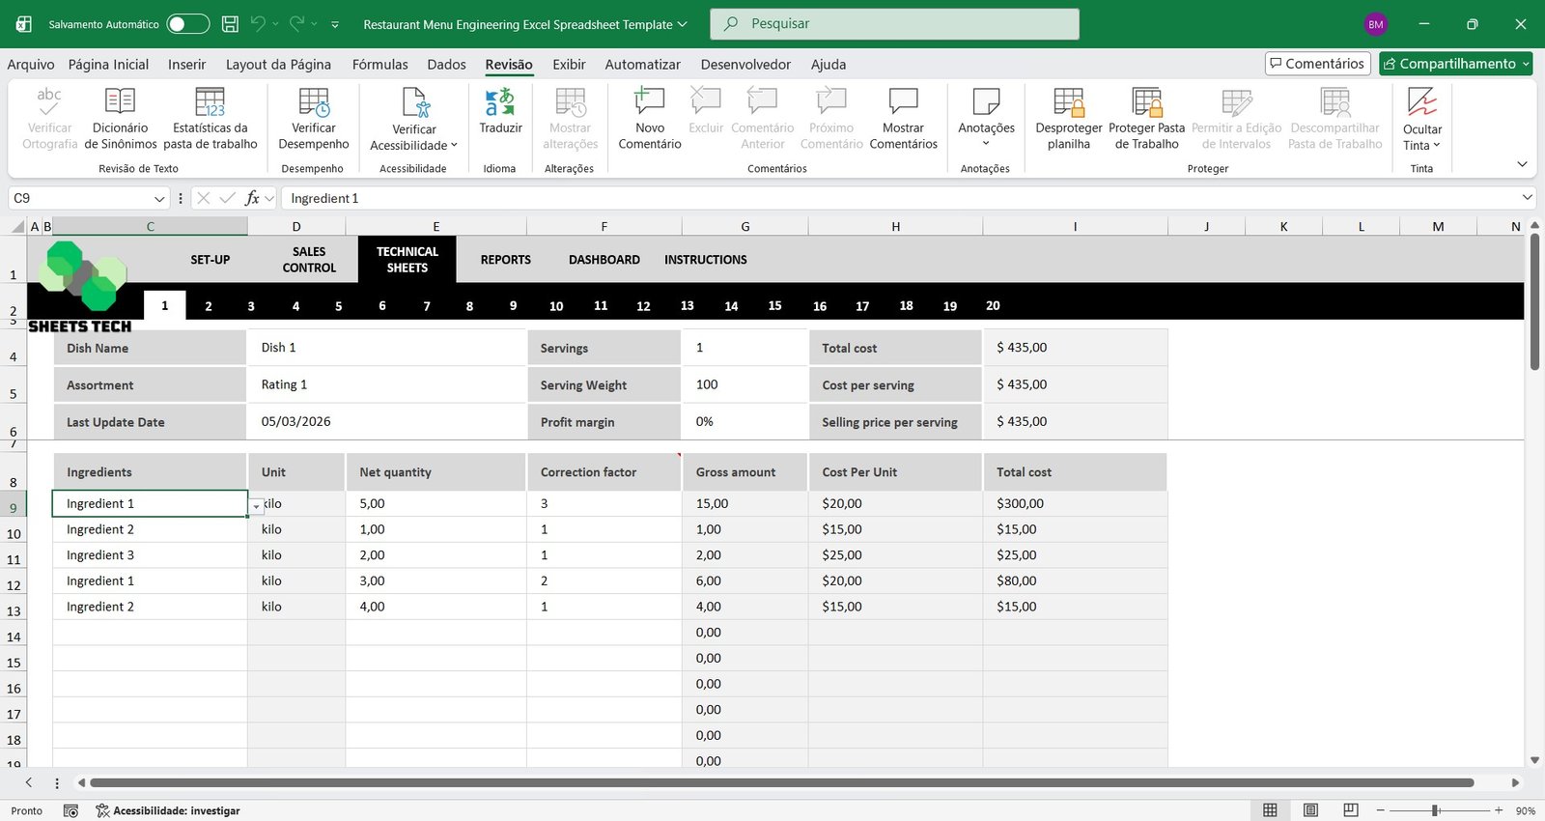Image resolution: width=1545 pixels, height=821 pixels.
Task: Click the Comentários button at top right
Action: [x=1317, y=64]
